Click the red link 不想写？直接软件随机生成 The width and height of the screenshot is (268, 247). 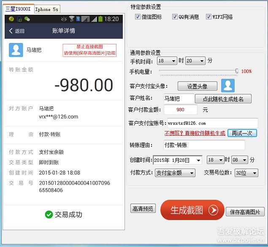point(195,133)
